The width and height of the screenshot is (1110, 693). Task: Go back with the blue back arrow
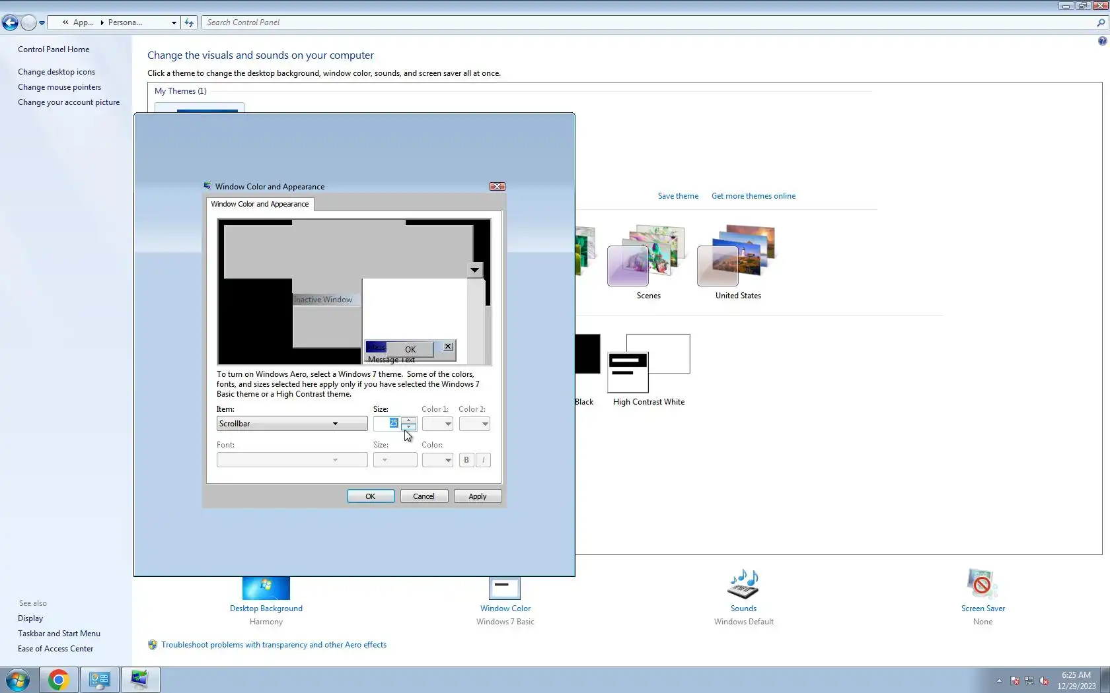click(x=10, y=22)
